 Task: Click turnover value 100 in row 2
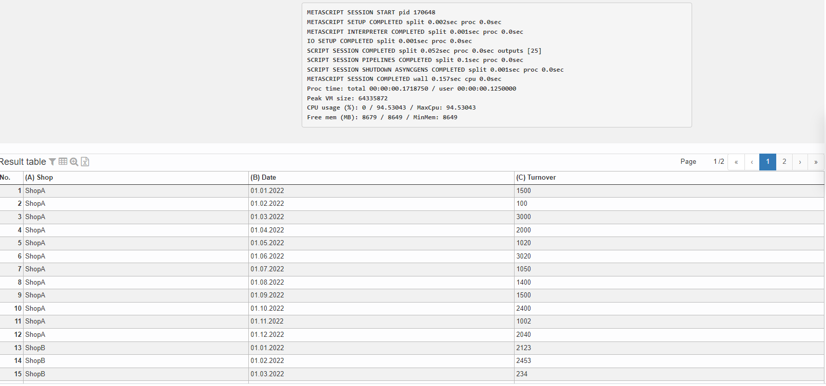click(522, 204)
